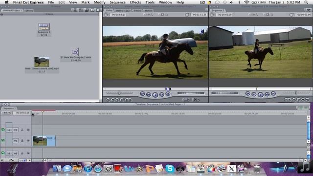Open the Effects menu
This screenshot has height=176, width=313.
135,2
